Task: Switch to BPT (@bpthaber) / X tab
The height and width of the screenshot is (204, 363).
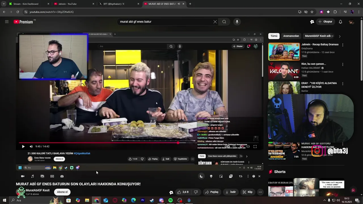Action: click(119, 4)
